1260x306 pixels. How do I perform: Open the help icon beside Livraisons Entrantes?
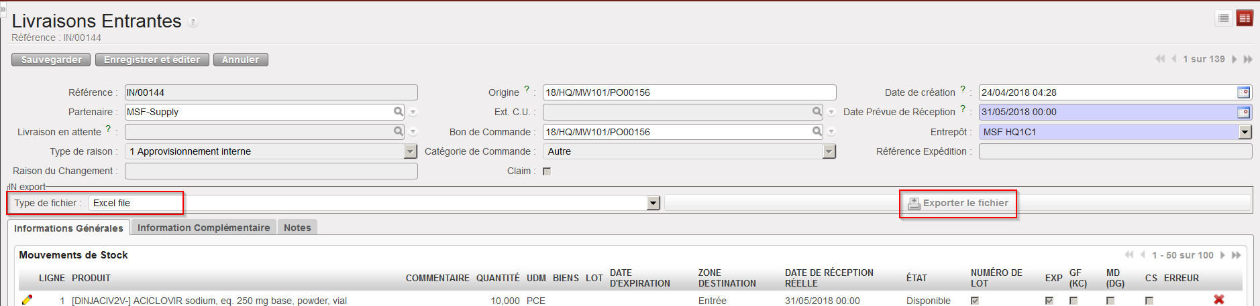point(193,23)
